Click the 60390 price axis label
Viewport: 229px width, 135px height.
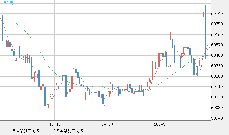click(217, 66)
